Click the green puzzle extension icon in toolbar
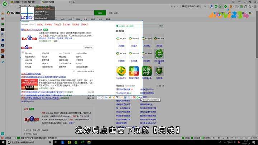The height and width of the screenshot is (145, 258). (242, 6)
